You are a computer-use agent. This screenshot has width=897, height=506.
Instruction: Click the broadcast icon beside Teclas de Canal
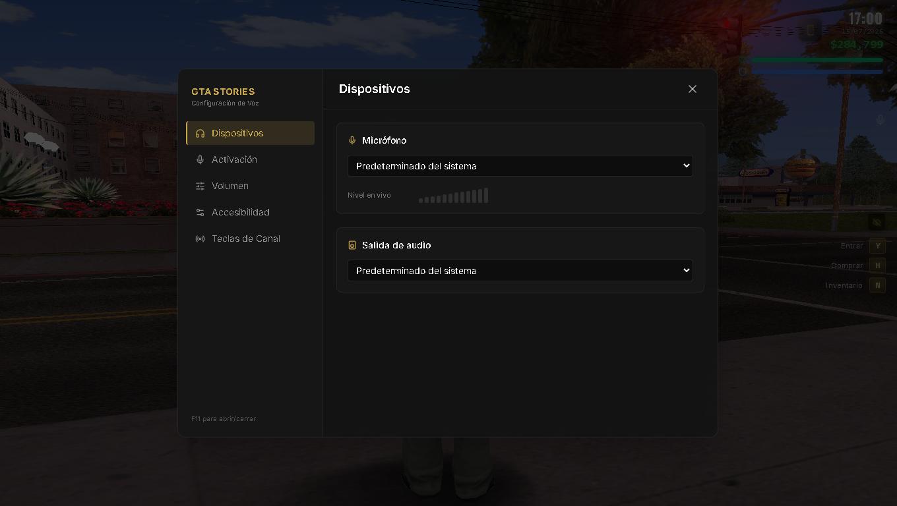coord(200,239)
